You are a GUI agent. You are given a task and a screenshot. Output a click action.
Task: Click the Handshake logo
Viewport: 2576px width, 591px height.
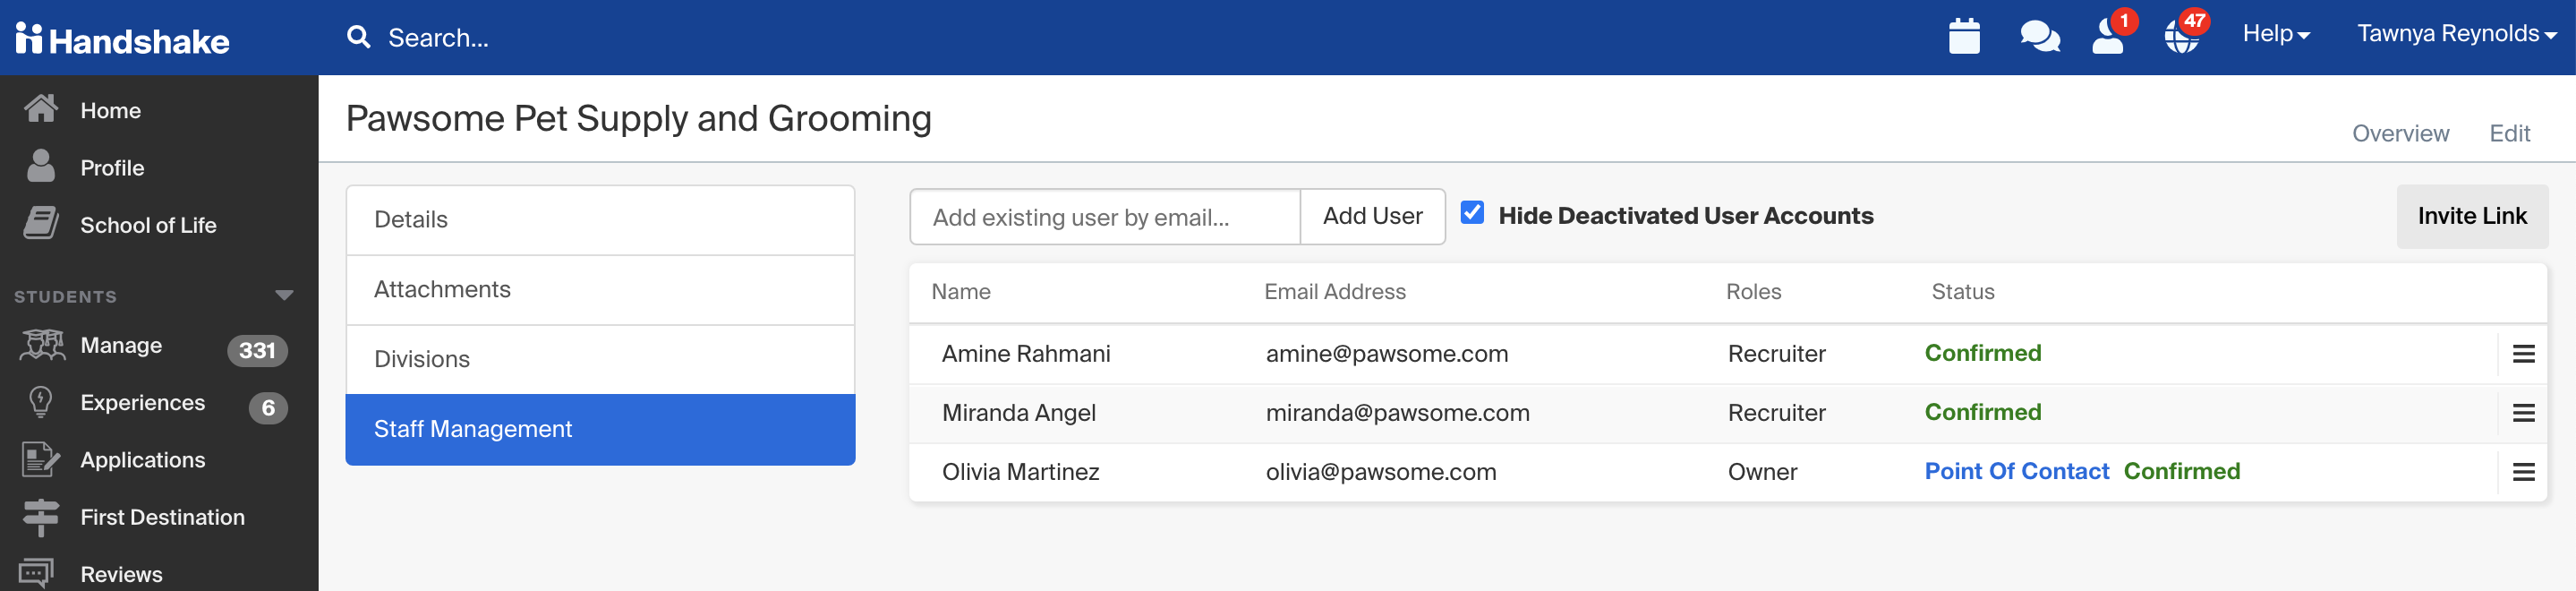pyautogui.click(x=123, y=40)
